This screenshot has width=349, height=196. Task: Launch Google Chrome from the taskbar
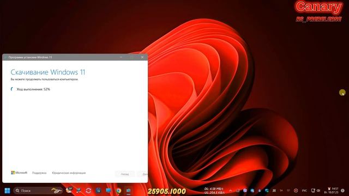click(x=119, y=191)
